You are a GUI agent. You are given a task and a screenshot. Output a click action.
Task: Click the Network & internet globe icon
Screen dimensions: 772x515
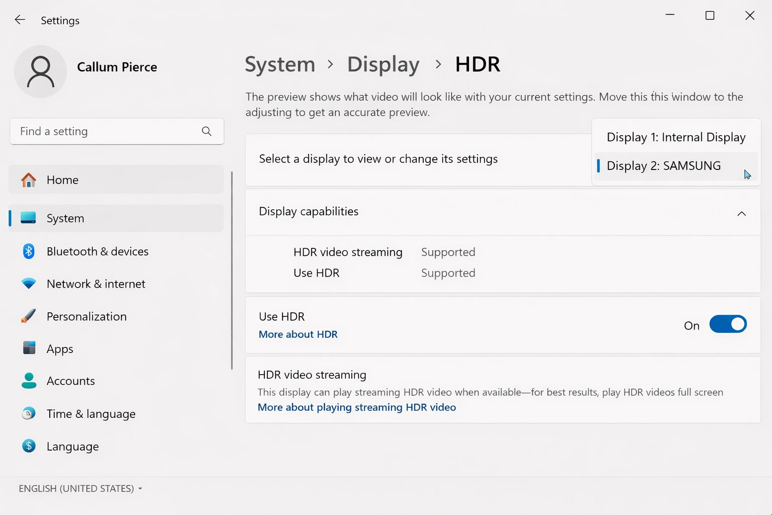coord(29,284)
